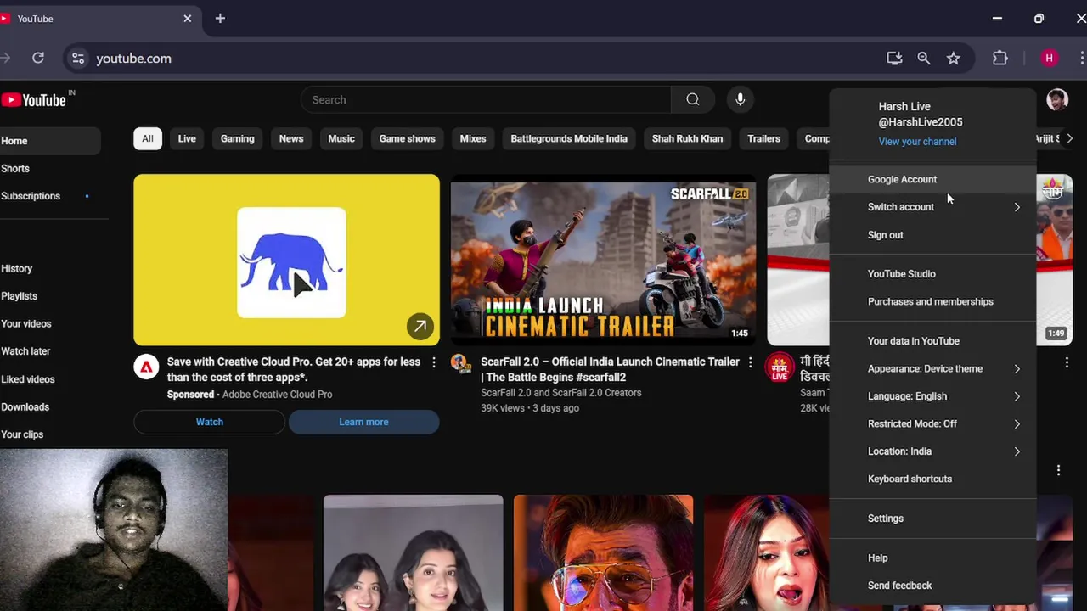Bookmark this page with the star icon
Screen dimensions: 1087x611
[954, 58]
